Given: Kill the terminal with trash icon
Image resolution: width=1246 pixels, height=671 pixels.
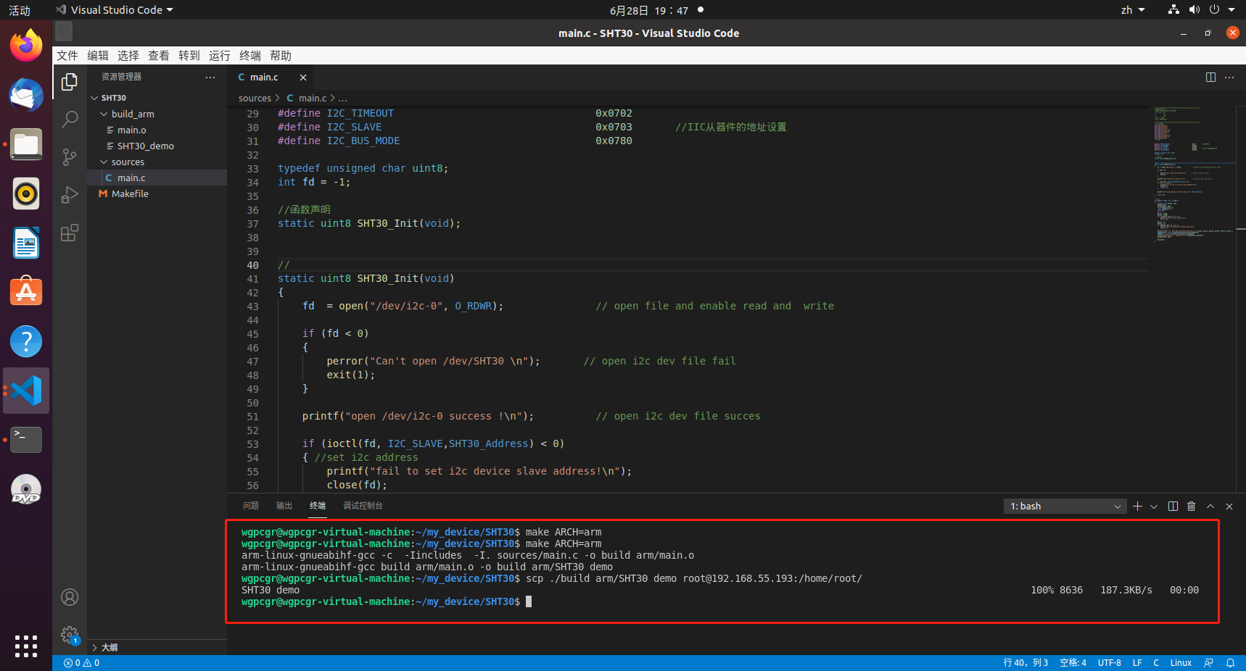Looking at the screenshot, I should pos(1191,507).
